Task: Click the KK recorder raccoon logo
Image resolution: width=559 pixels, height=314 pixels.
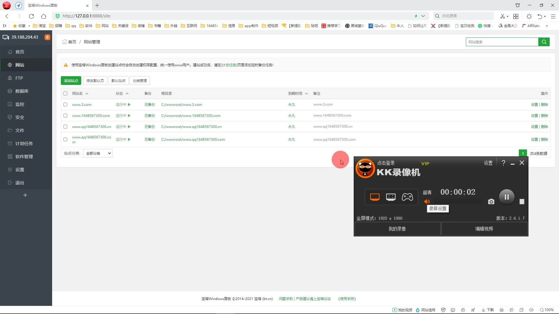Action: (365, 168)
